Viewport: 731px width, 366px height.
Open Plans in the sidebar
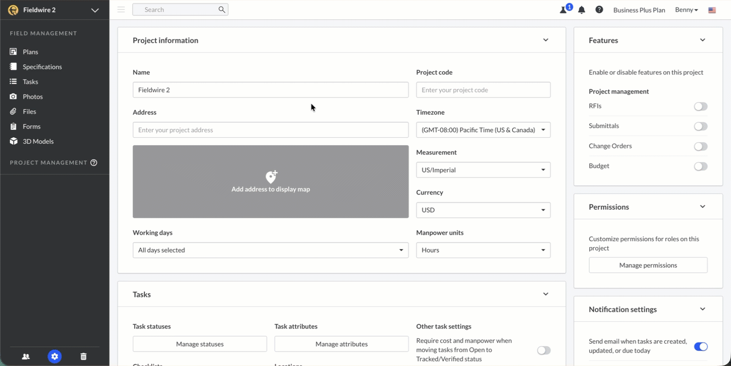[x=30, y=52]
